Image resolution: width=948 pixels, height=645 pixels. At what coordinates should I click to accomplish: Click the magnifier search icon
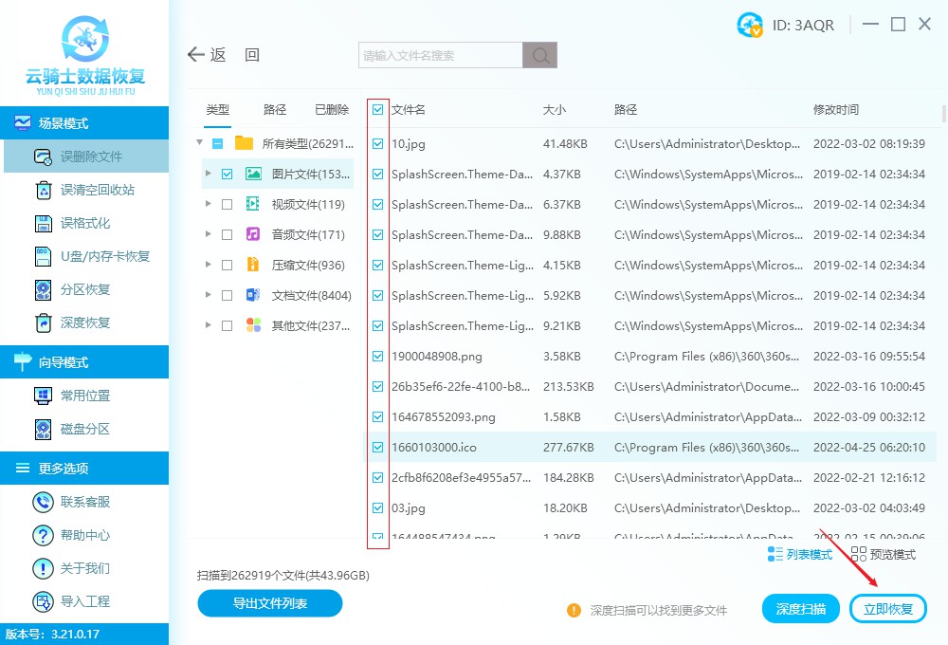point(540,55)
